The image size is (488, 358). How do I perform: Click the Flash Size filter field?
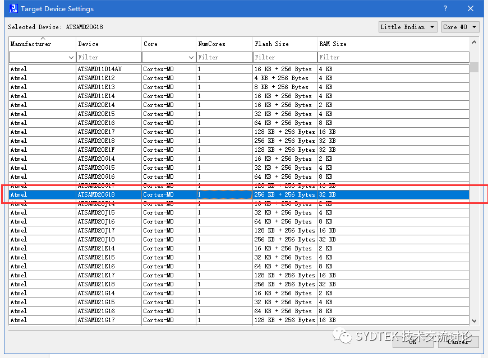pyautogui.click(x=285, y=57)
